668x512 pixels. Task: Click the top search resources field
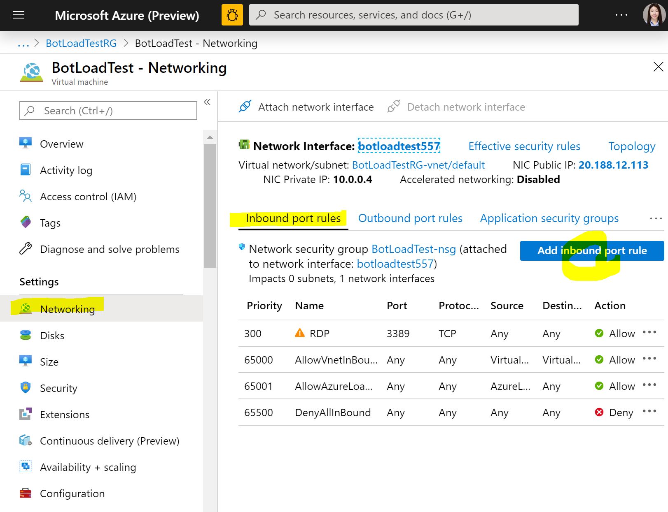413,15
